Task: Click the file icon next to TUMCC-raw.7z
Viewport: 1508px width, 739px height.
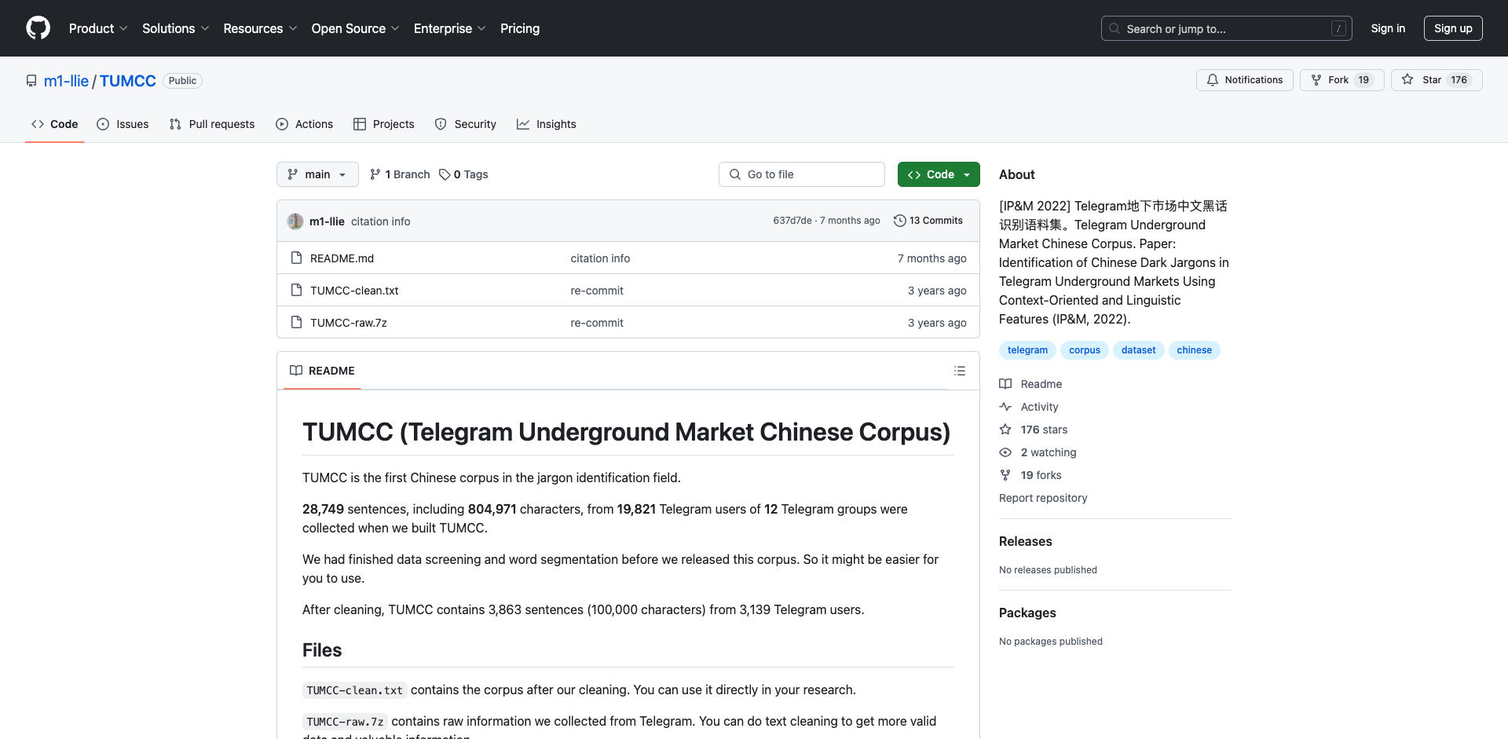Action: [296, 322]
